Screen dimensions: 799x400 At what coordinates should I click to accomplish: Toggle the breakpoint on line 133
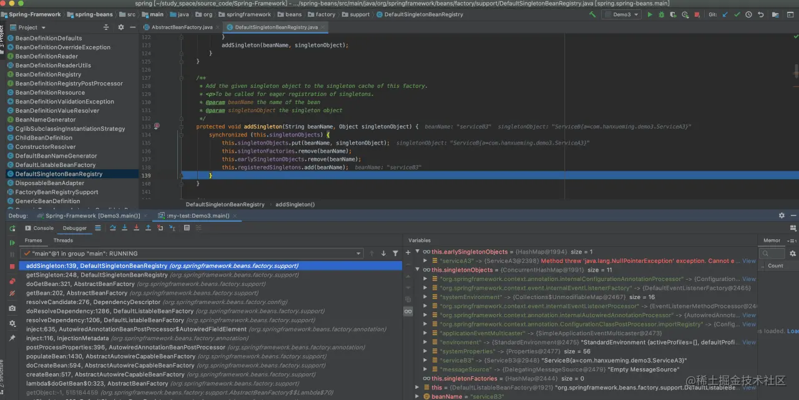[157, 126]
